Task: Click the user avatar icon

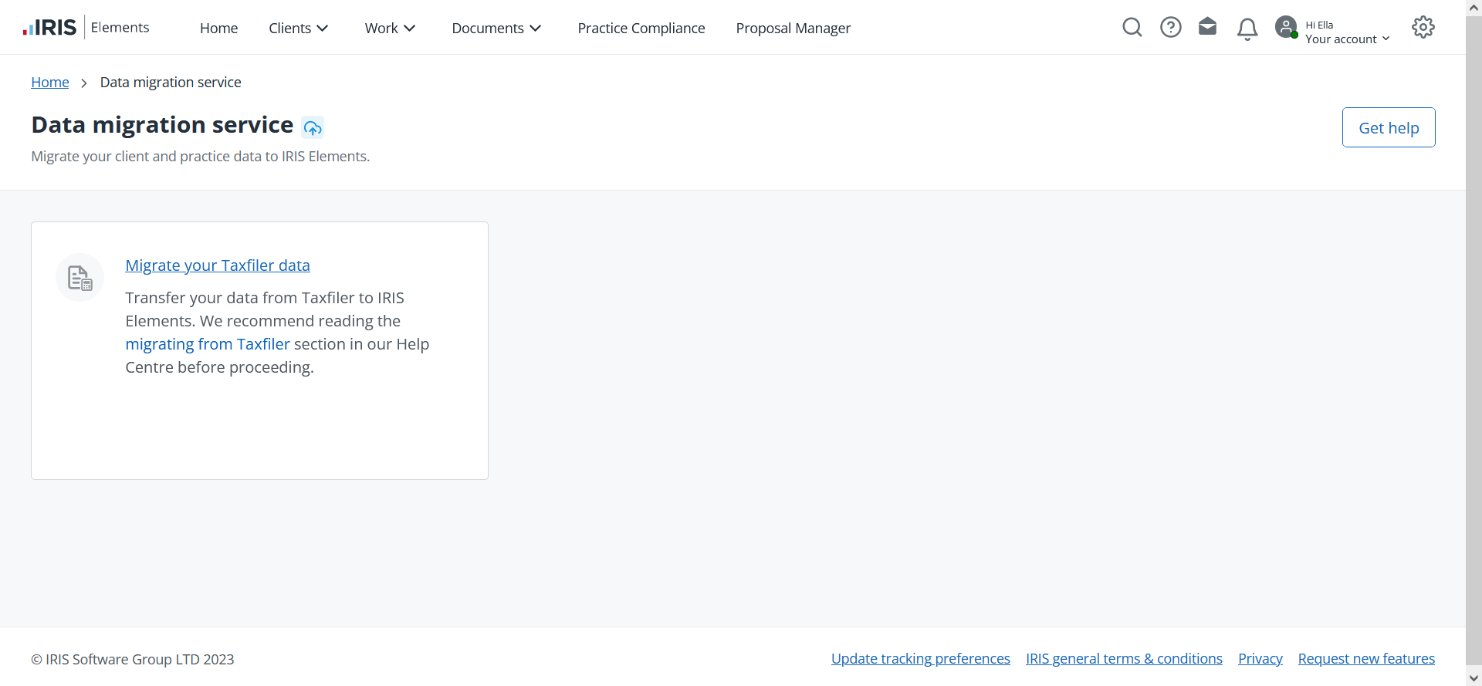Action: (1286, 28)
